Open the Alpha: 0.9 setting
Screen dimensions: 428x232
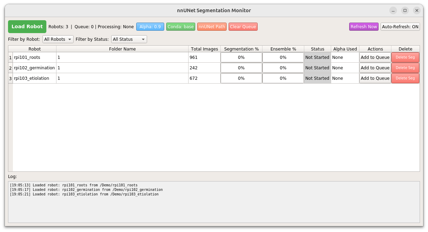150,26
